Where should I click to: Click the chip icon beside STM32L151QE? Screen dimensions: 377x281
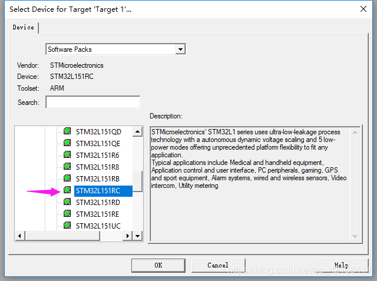67,143
